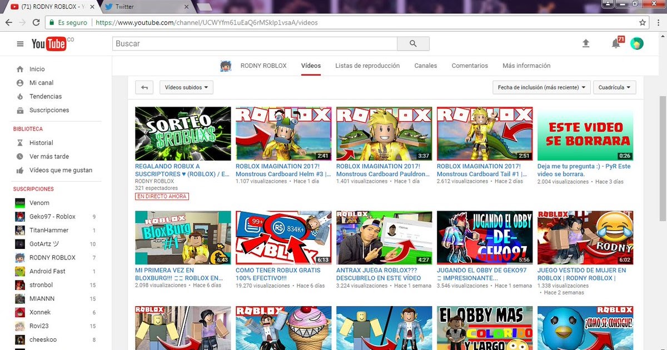Open the hamburger guide menu
Screen dimensions: 667x350
tap(21, 44)
